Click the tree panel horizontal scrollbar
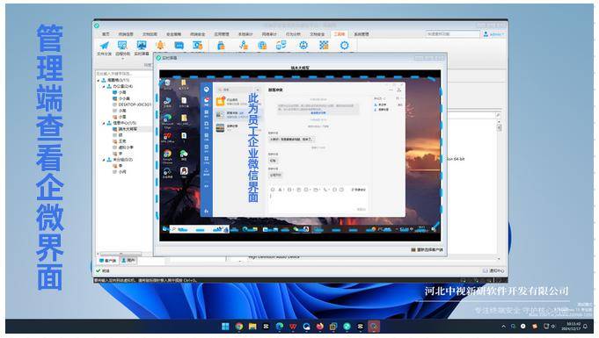The image size is (599, 338). point(121,254)
